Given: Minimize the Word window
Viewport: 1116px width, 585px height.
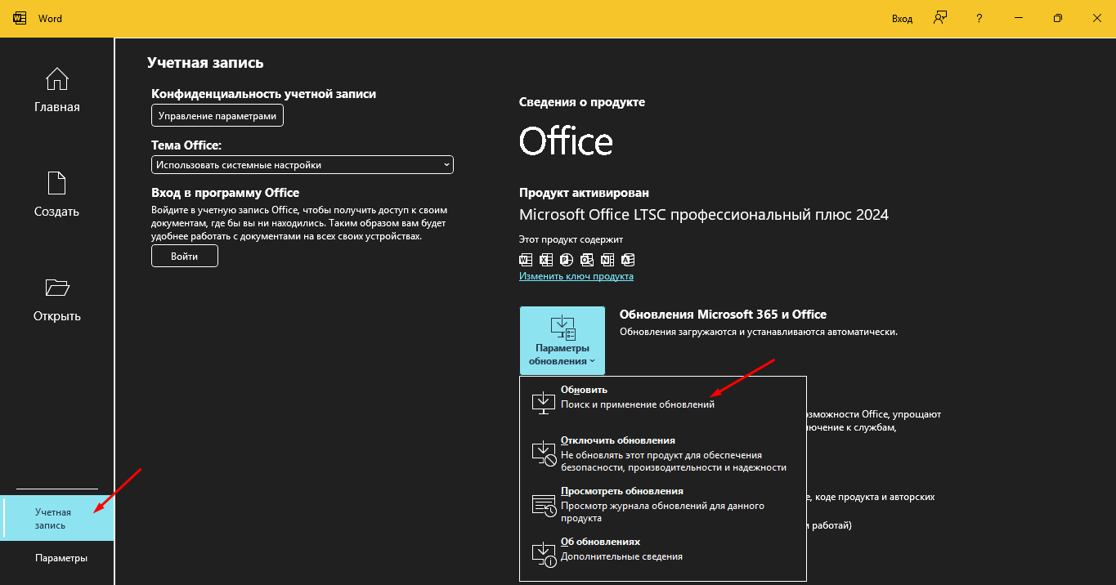Looking at the screenshot, I should tap(1019, 18).
